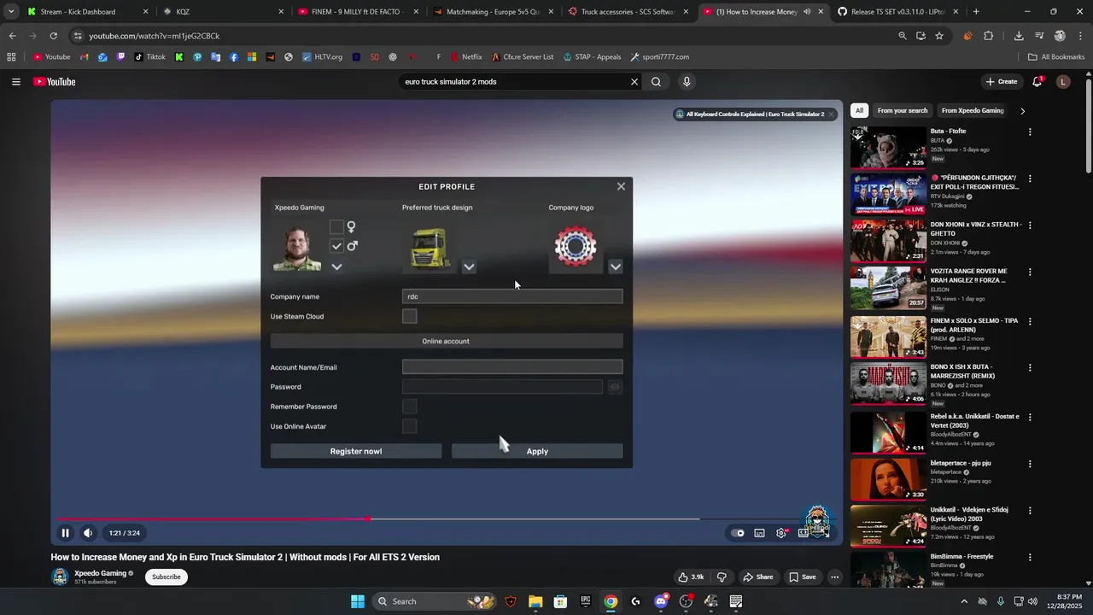This screenshot has height=615, width=1093.
Task: Open YouTube notifications bell
Action: point(1037,82)
